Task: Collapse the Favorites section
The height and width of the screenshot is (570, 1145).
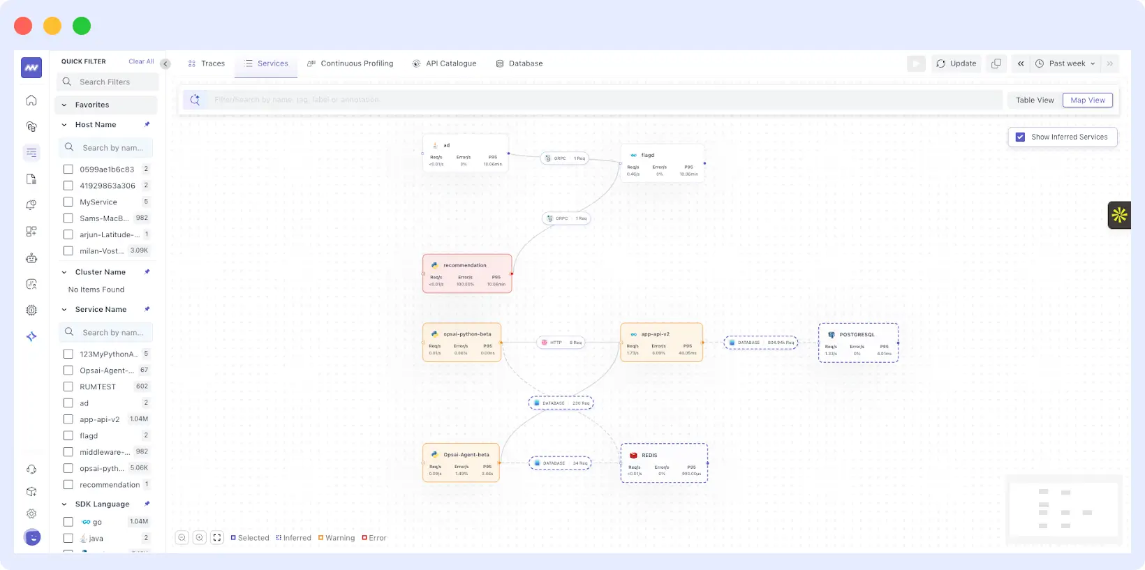Action: [64, 105]
